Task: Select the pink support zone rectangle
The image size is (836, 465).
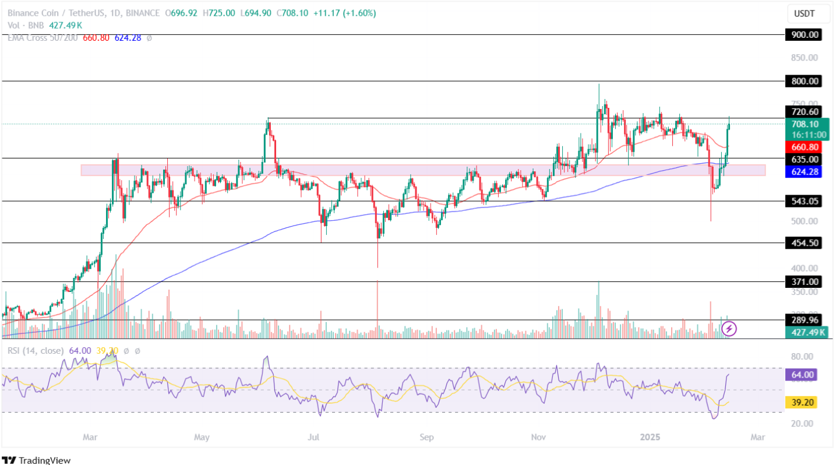Action: [423, 170]
